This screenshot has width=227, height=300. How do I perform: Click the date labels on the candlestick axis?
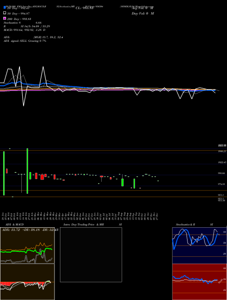pyautogui.click(x=81, y=216)
